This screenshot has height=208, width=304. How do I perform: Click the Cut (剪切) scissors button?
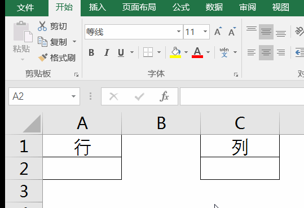[x=52, y=26]
